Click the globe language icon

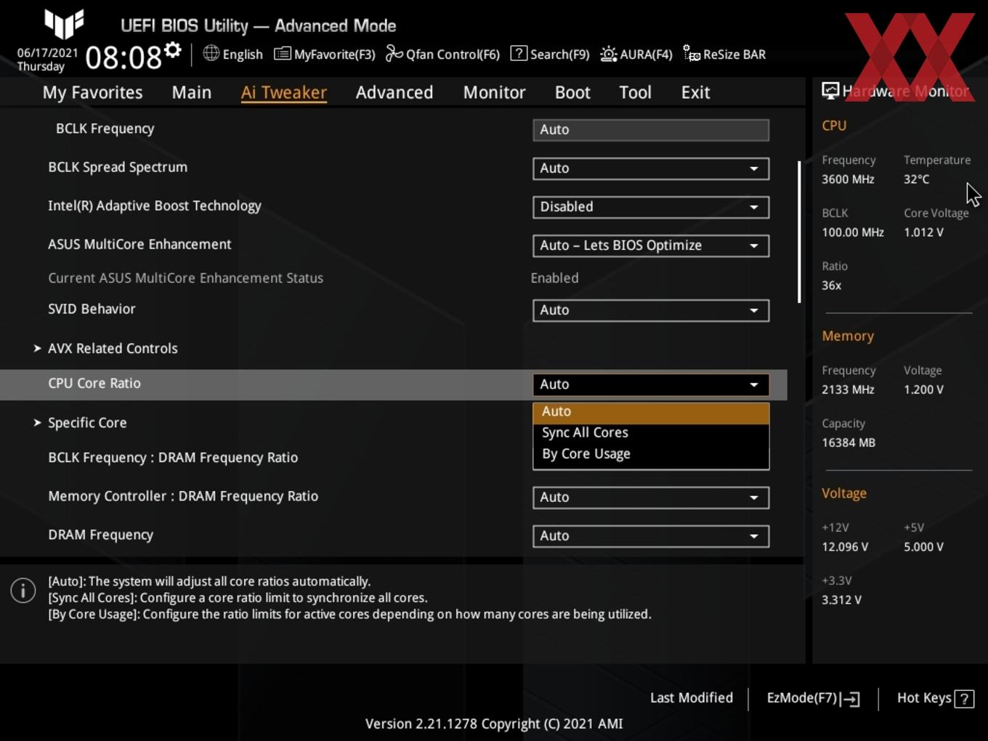tap(211, 53)
